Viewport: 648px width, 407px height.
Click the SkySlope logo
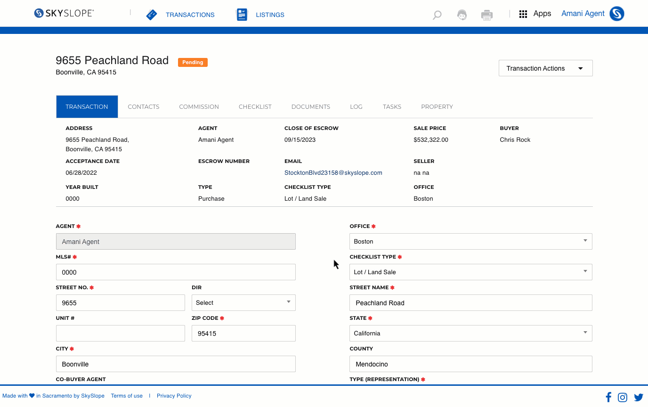click(x=64, y=13)
